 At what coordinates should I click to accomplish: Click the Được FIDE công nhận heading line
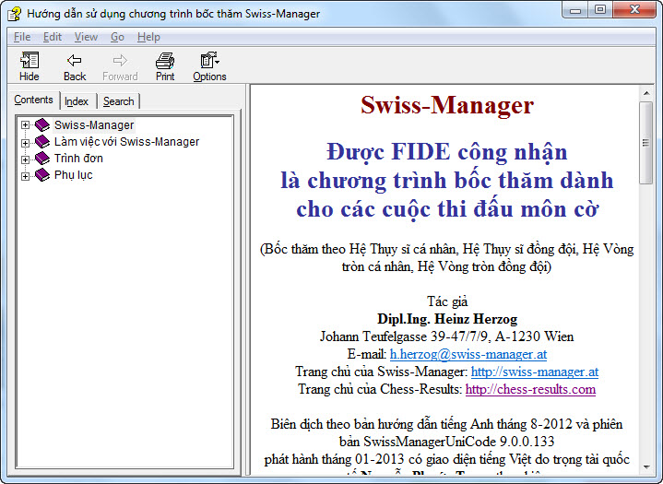447,152
